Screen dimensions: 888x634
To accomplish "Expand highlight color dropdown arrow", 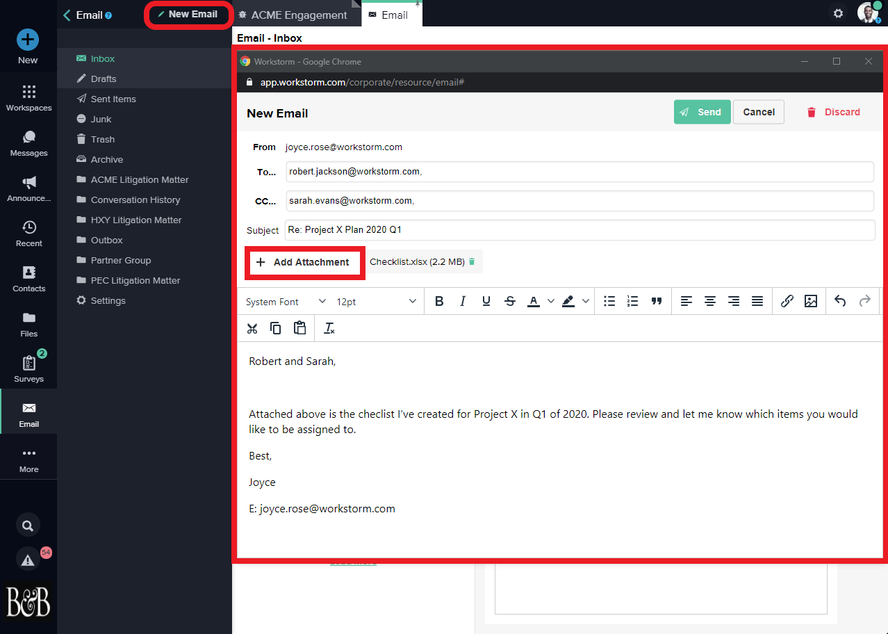I will pyautogui.click(x=586, y=301).
